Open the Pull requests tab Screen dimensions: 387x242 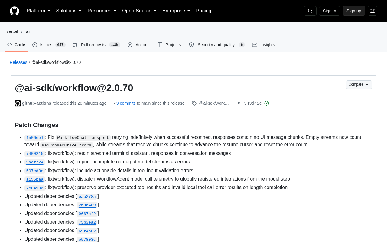click(x=96, y=45)
